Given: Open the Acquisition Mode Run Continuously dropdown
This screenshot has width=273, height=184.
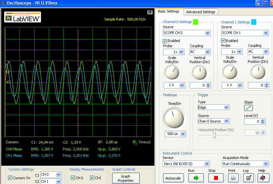Looking at the screenshot, I should coord(266,164).
